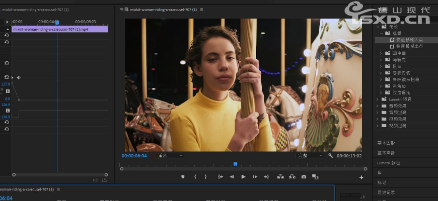
Task: Open the Comparison View button
Action: (315, 177)
